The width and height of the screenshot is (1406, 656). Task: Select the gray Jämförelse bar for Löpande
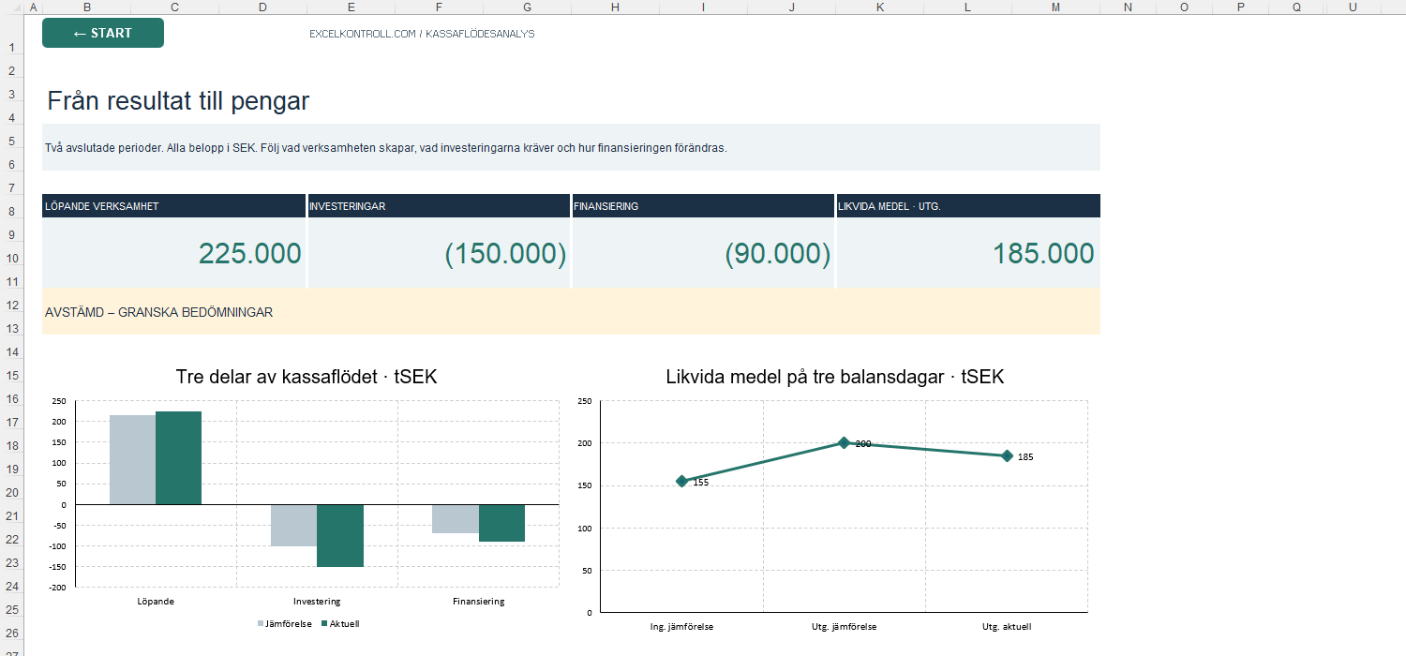click(132, 460)
